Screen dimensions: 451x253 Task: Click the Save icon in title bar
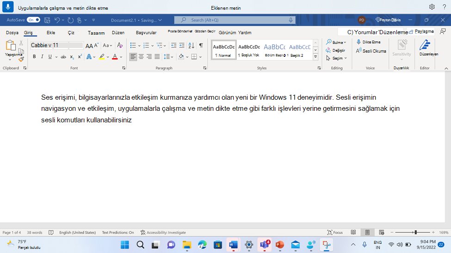[x=47, y=20]
